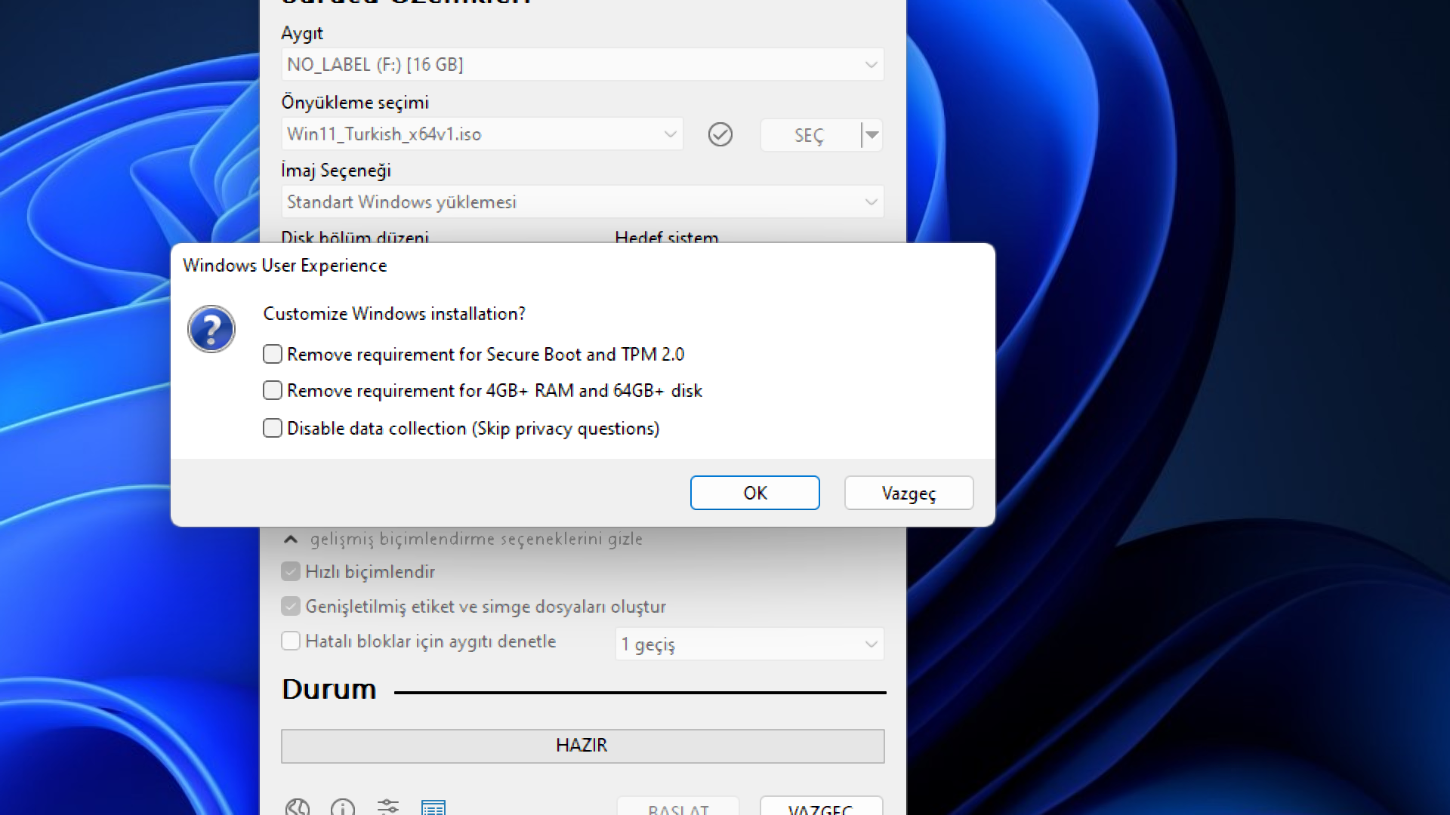Click the HAZIR status progress bar
Image resolution: width=1450 pixels, height=815 pixels.
[x=582, y=746]
